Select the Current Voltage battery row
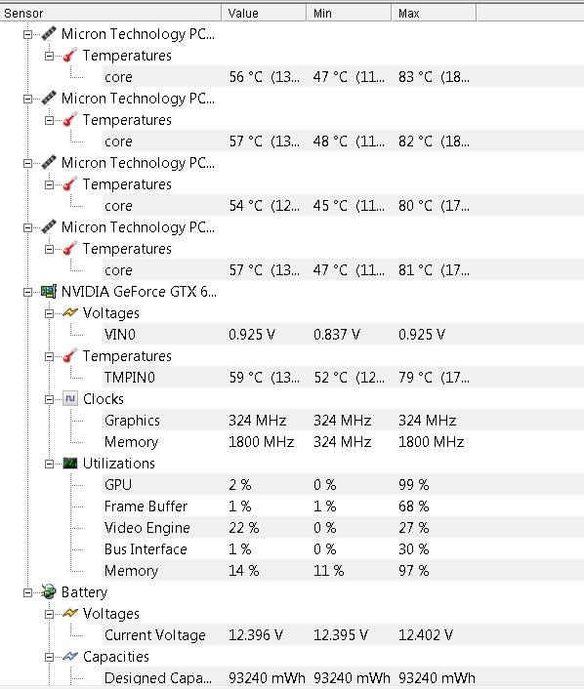584x689 pixels. [x=343, y=634]
